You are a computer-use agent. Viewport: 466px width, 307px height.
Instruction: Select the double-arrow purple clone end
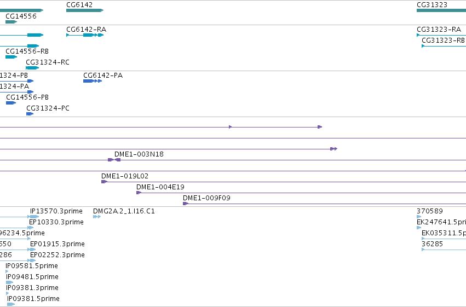coord(333,149)
